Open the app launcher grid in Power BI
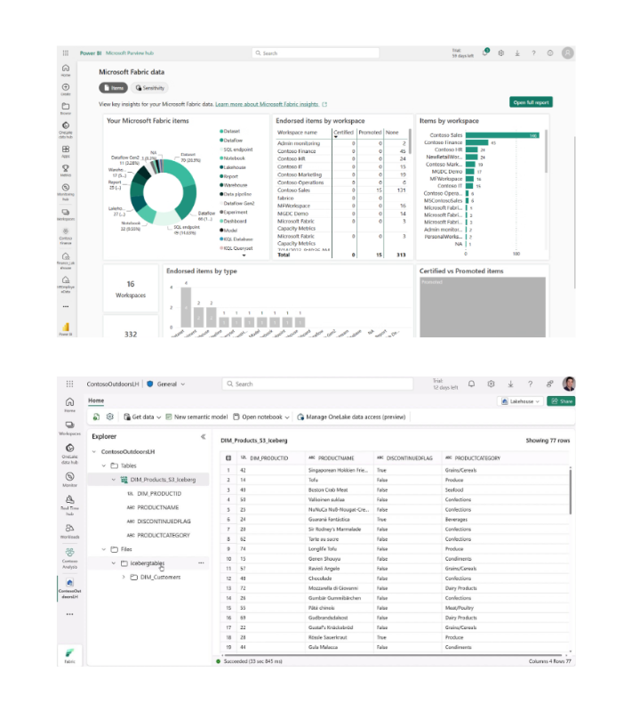Image resolution: width=640 pixels, height=712 pixels. pyautogui.click(x=66, y=53)
